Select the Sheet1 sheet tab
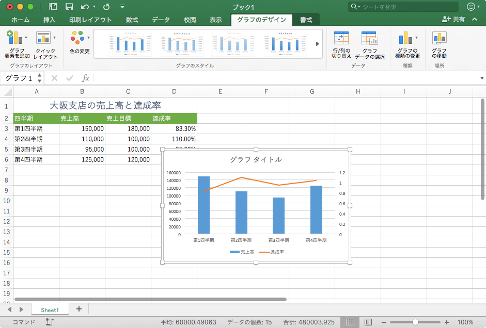This screenshot has width=486, height=328. pyautogui.click(x=50, y=310)
